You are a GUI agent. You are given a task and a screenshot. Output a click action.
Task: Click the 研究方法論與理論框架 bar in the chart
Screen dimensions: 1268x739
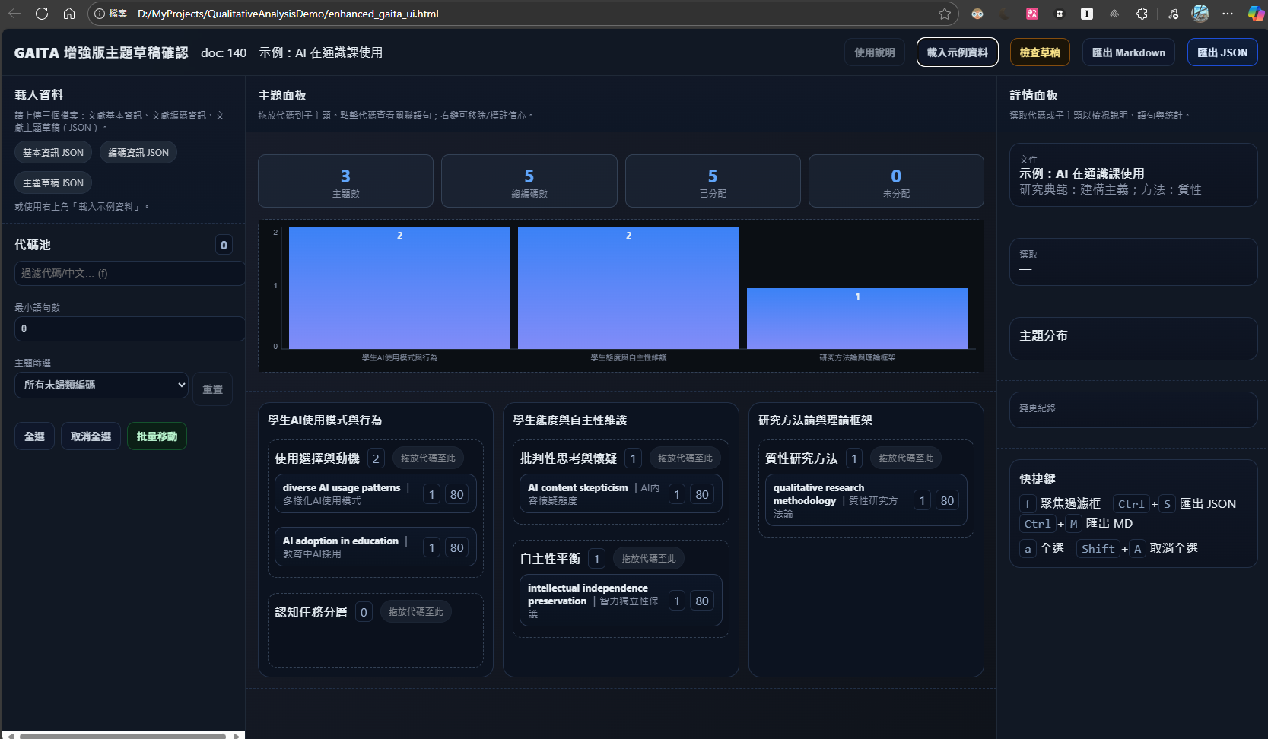(857, 319)
